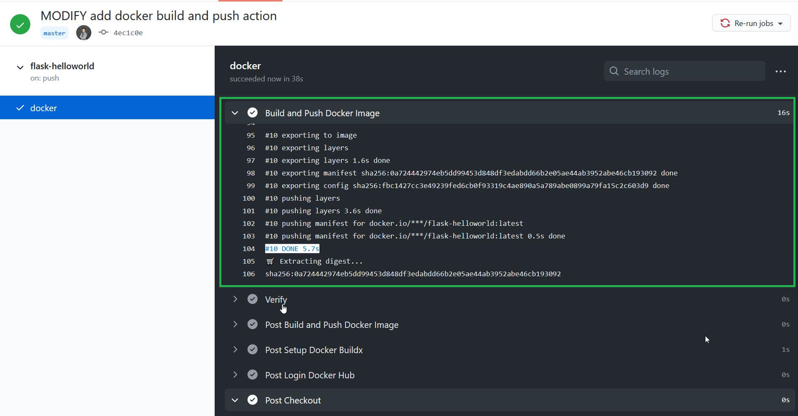The height and width of the screenshot is (416, 798).
Task: Click the magnifier icon in Search logs
Action: tap(614, 71)
